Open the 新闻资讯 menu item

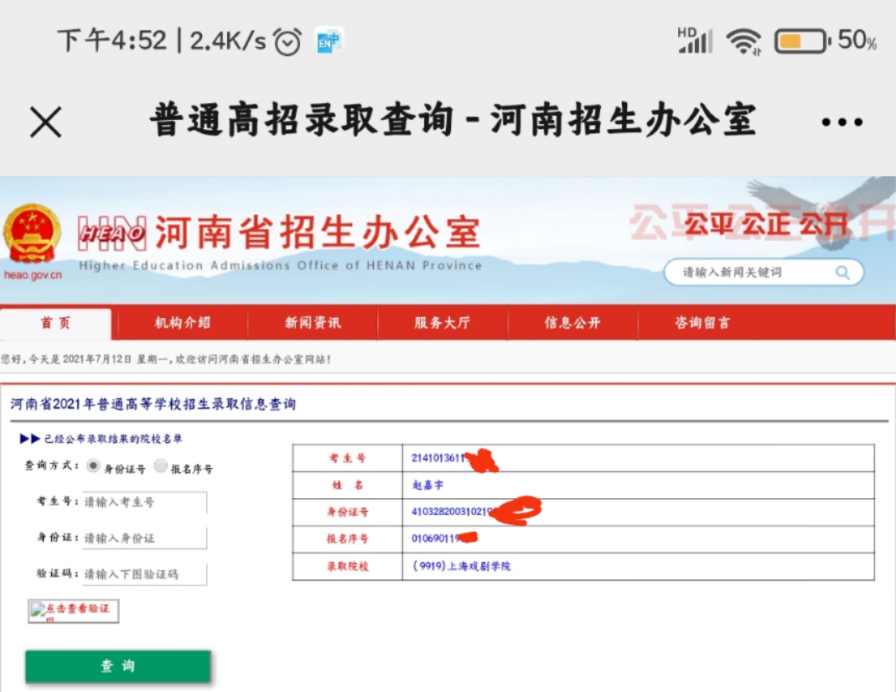click(x=313, y=323)
